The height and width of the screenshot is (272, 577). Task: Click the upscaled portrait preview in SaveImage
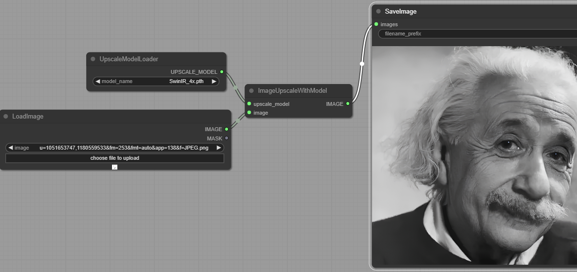[x=475, y=155]
